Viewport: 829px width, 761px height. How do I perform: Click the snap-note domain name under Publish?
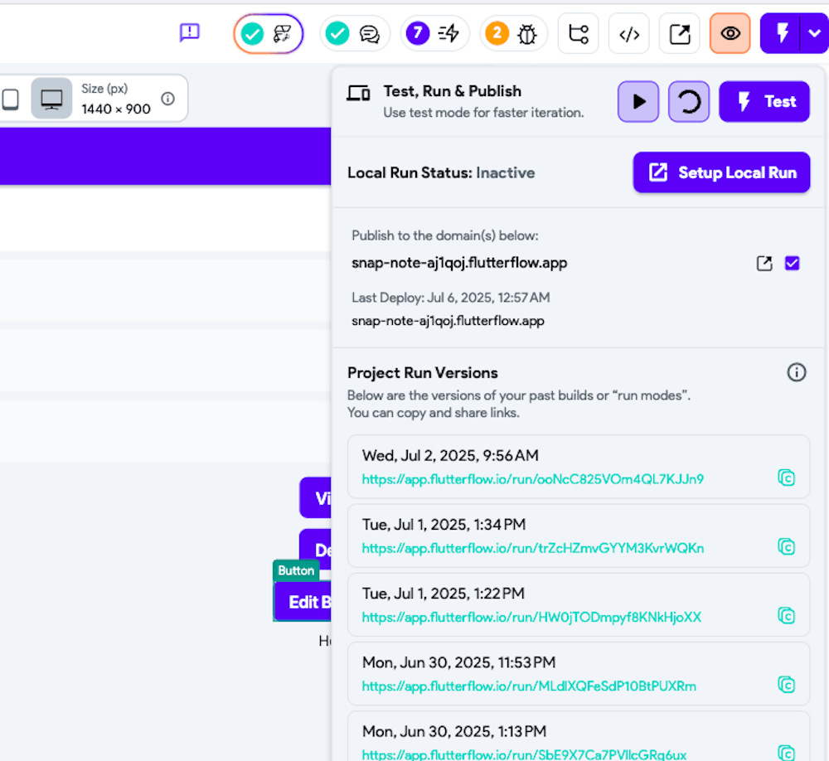[x=459, y=263]
